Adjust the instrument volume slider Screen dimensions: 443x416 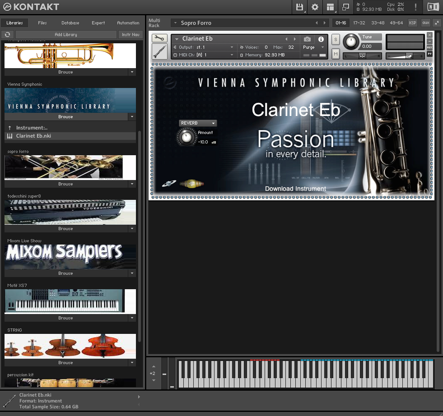tap(405, 56)
